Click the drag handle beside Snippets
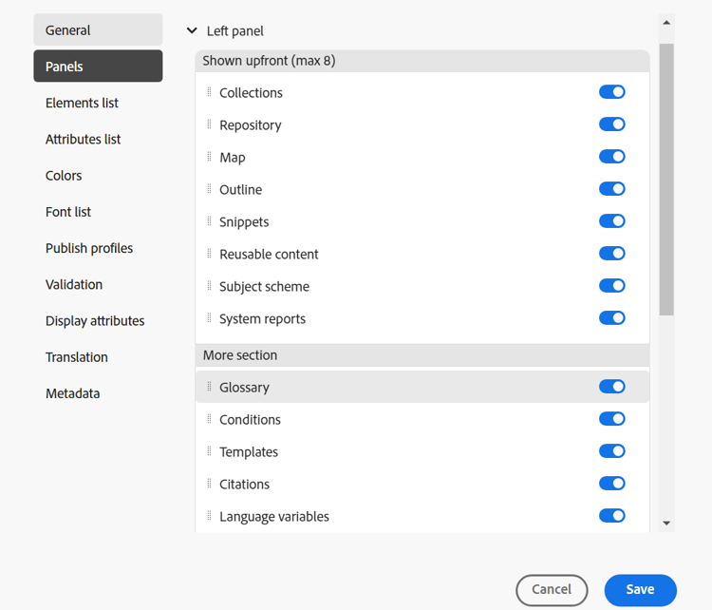This screenshot has width=712, height=610. 210,221
